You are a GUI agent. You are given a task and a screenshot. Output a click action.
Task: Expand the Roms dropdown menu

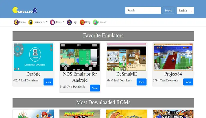click(x=60, y=22)
